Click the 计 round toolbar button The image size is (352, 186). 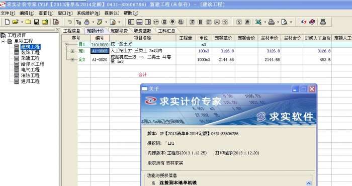point(156,22)
